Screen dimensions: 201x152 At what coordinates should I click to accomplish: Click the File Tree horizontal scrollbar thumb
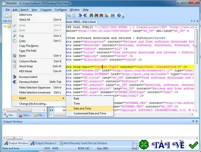click(x=19, y=110)
